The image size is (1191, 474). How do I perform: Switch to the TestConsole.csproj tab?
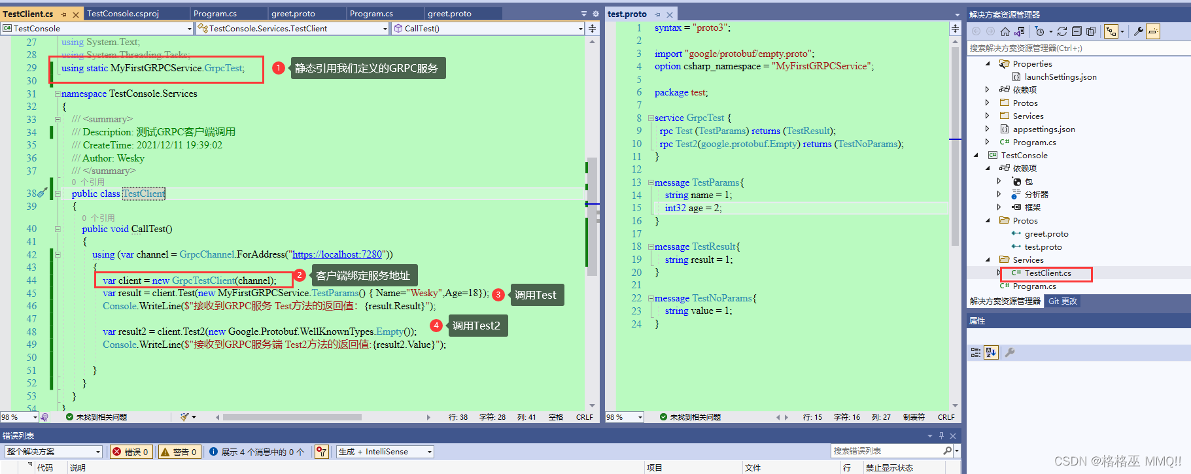(123, 14)
